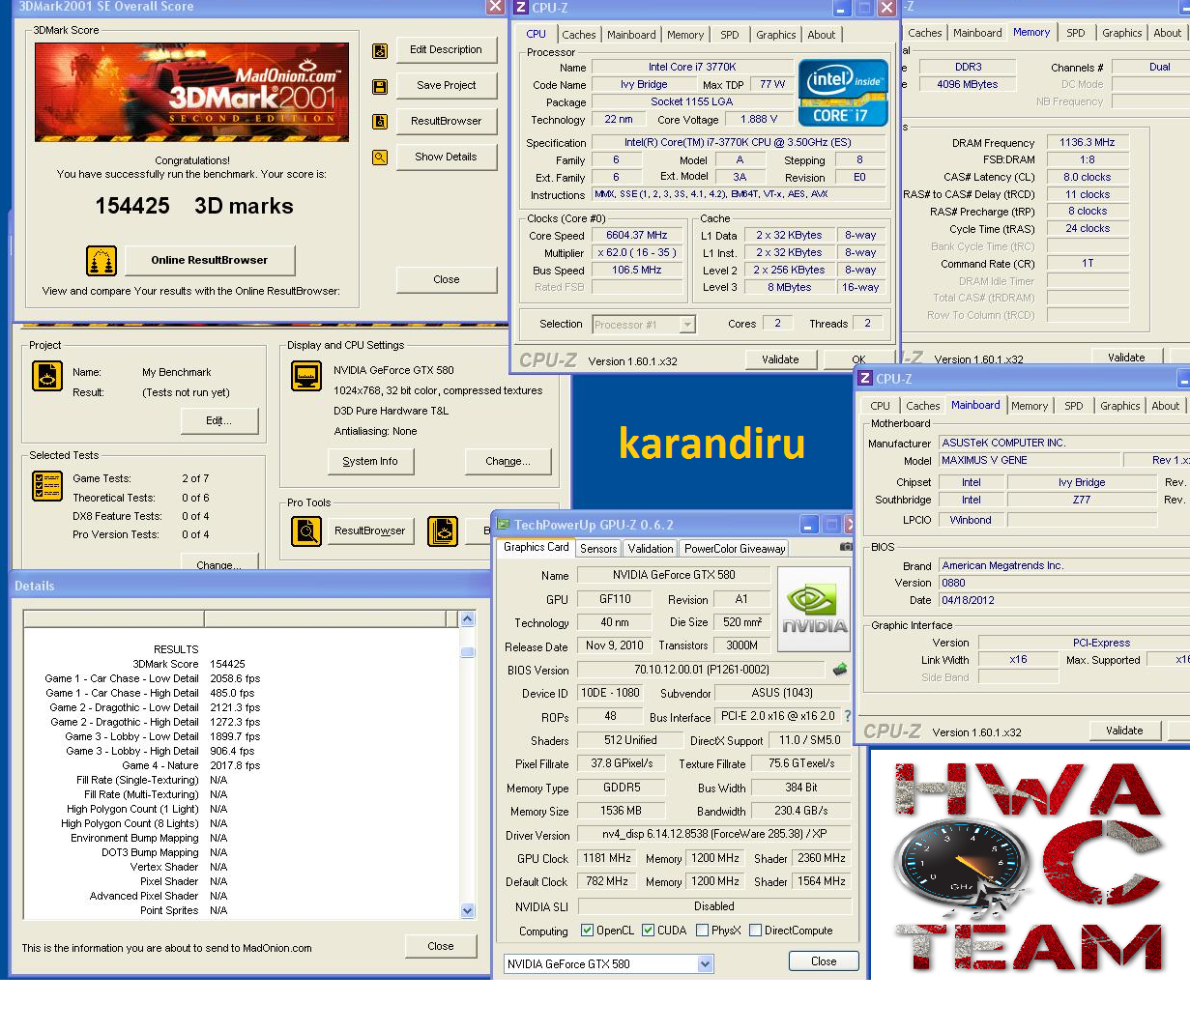The width and height of the screenshot is (1190, 1032).
Task: Toggle the DirectCompute checkbox
Action: click(755, 931)
